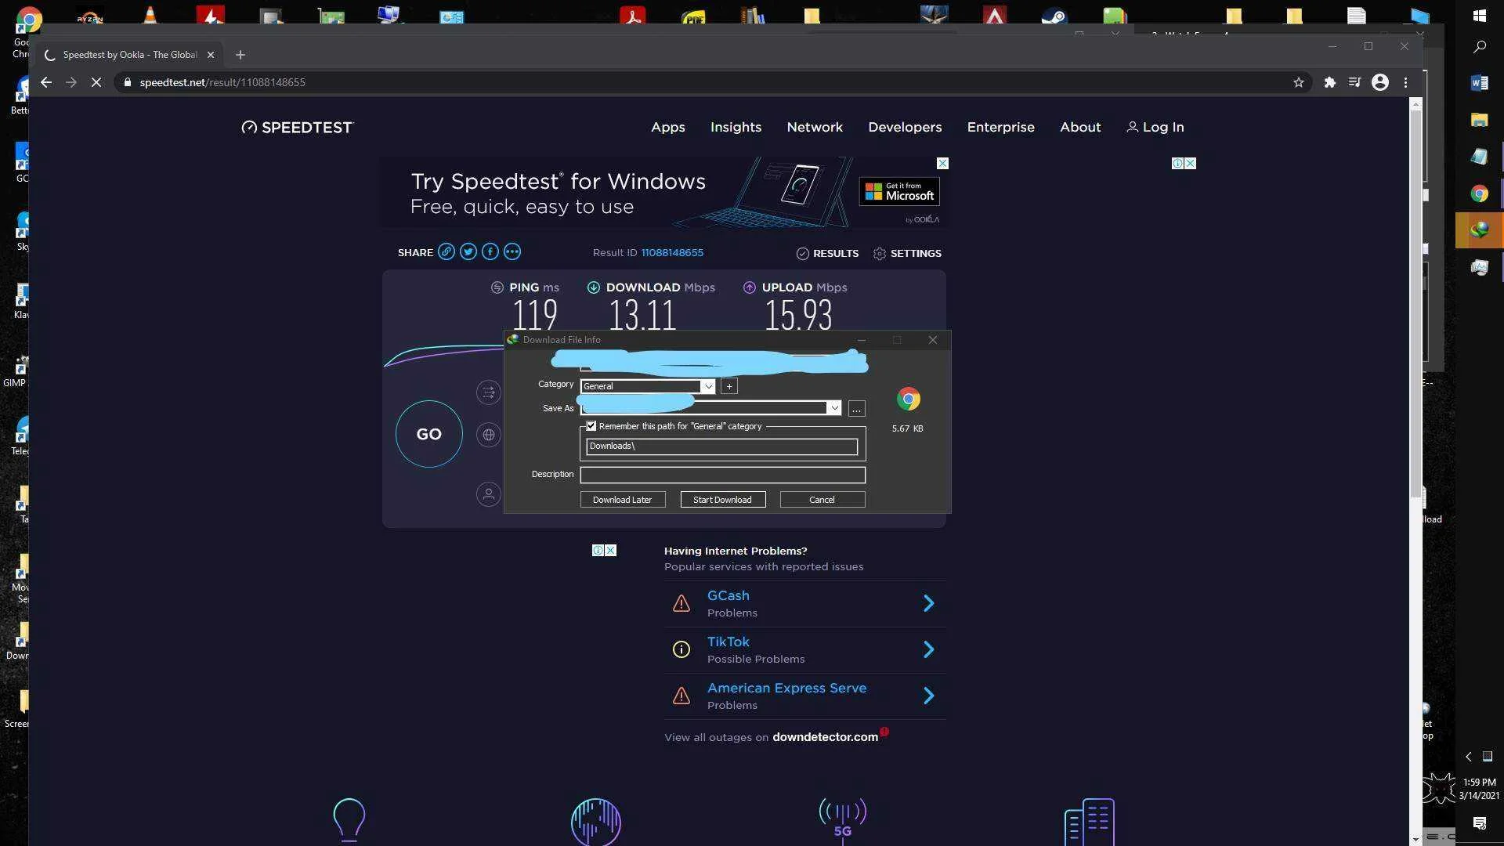Add a category with the plus button
Viewport: 1504px width, 846px height.
729,386
